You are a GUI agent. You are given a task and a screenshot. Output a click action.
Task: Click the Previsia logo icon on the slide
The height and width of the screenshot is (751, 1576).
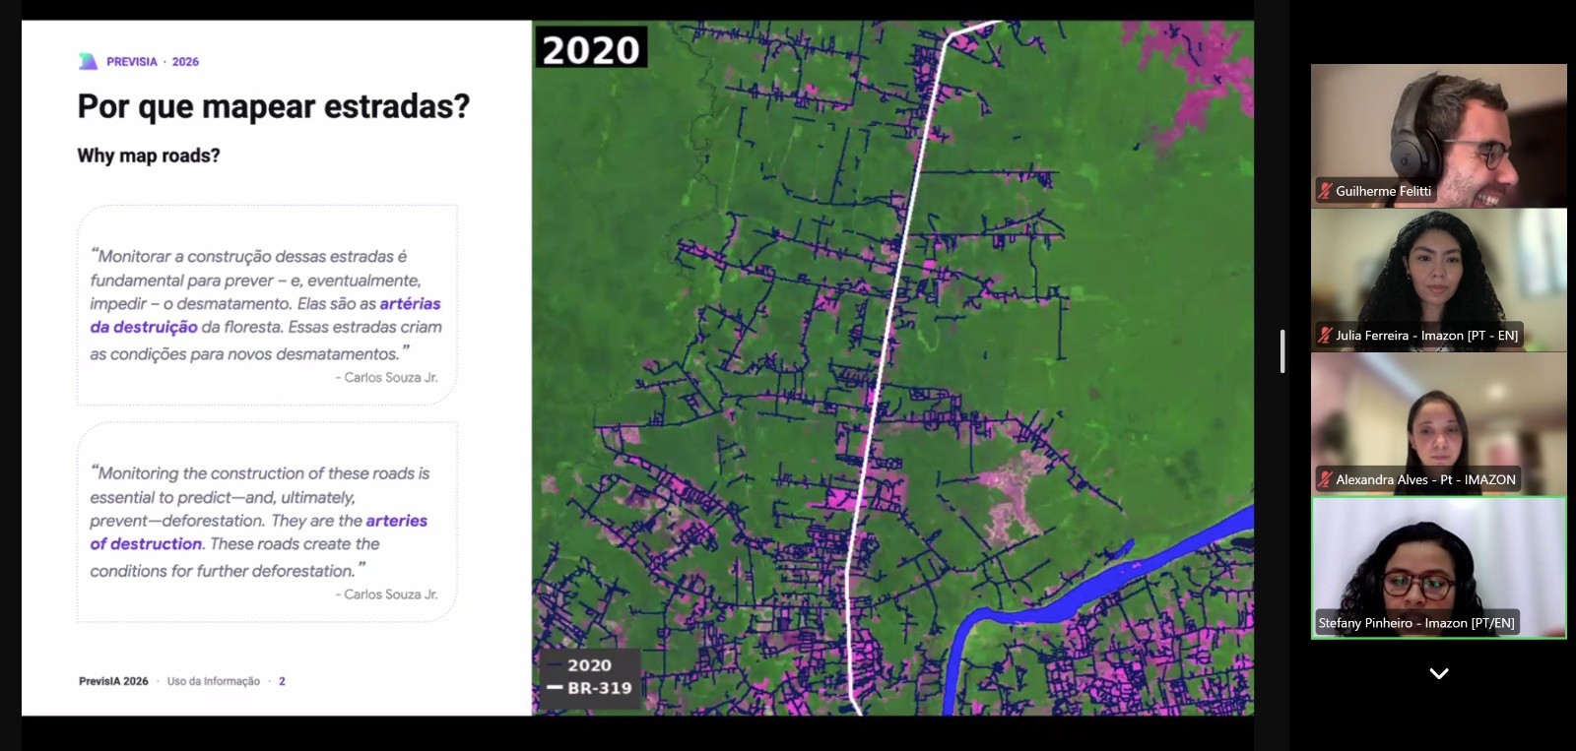pos(88,61)
